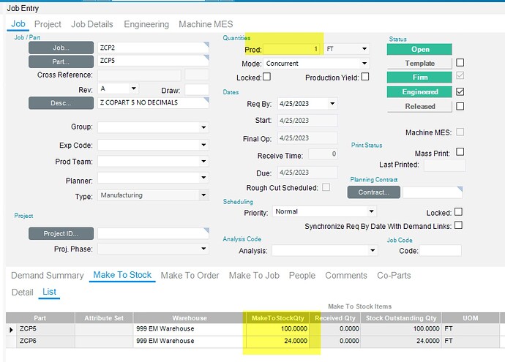Click the Project ID... button
This screenshot has width=505, height=362.
[x=61, y=233]
